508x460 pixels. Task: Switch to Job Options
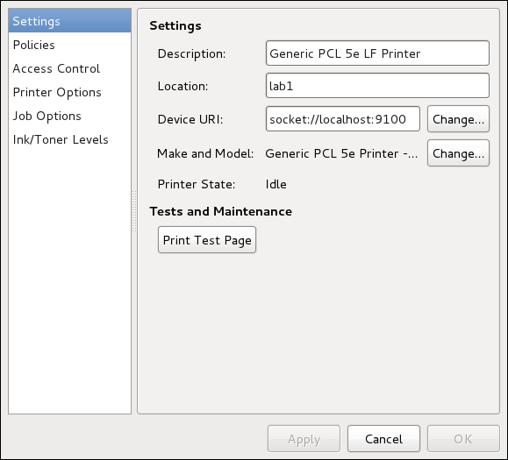pyautogui.click(x=69, y=116)
